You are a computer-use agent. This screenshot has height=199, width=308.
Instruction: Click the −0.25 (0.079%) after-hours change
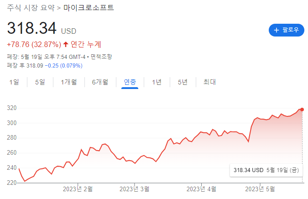pos(63,65)
